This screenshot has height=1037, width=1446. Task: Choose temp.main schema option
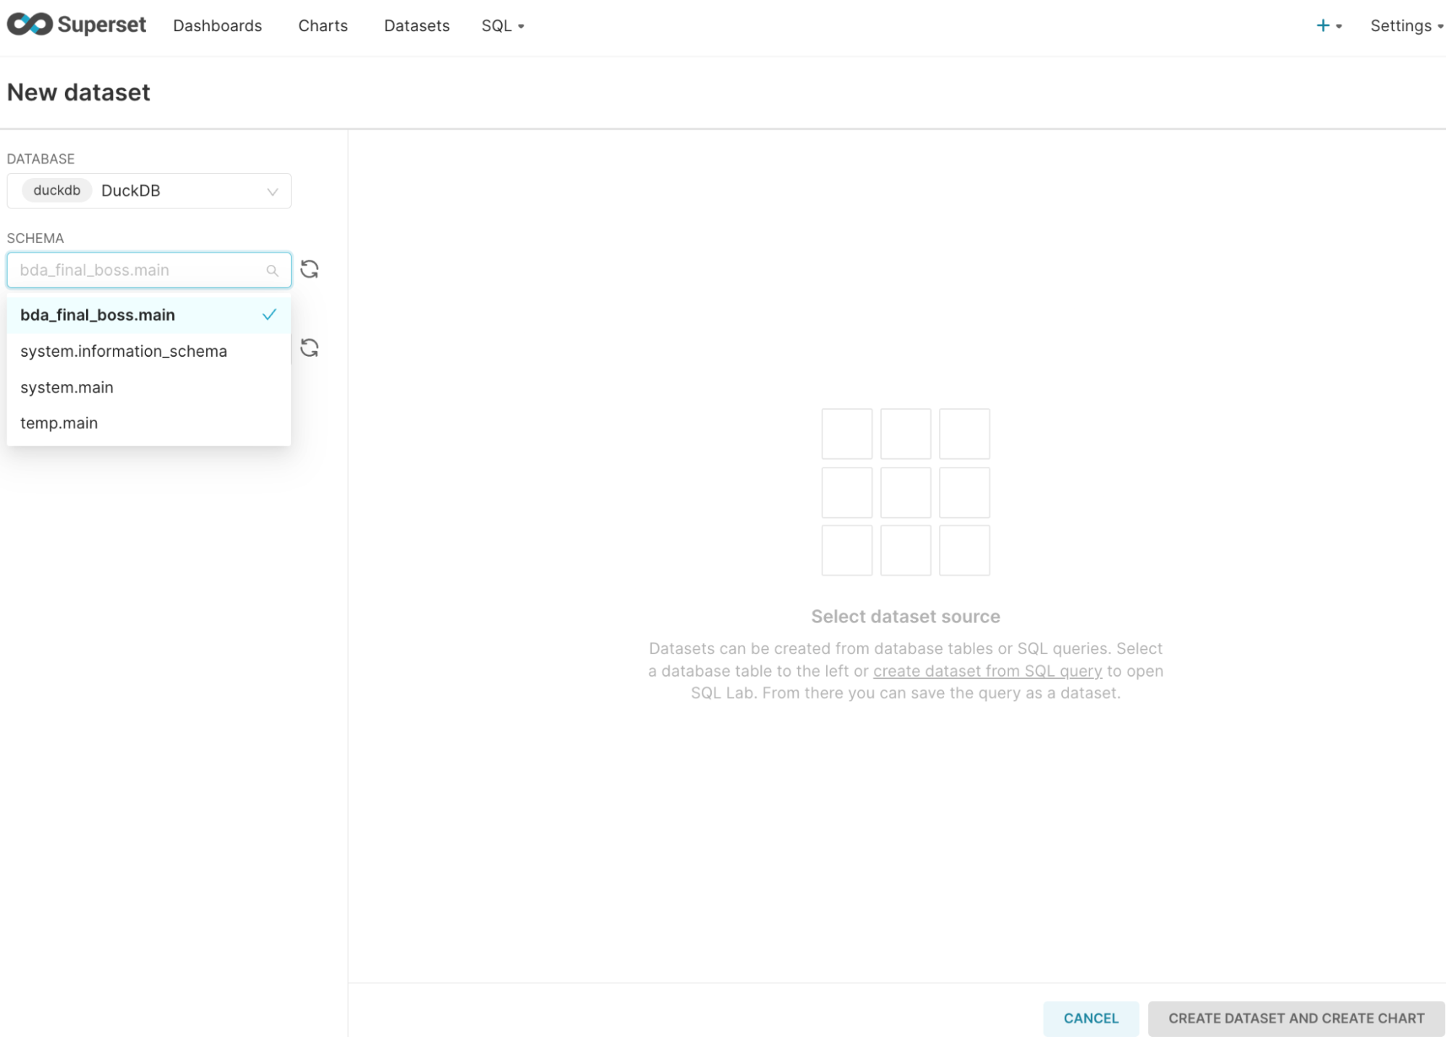pos(149,423)
